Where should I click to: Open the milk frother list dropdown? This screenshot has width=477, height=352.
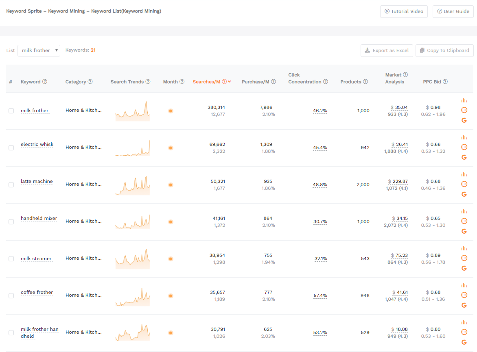pyautogui.click(x=39, y=50)
